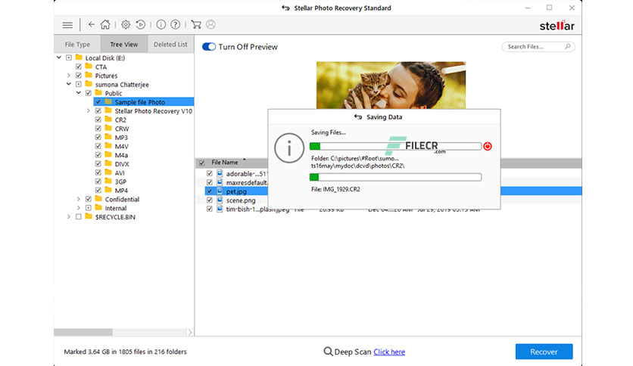
Task: Click the DIVX folder icon
Action: click(108, 163)
